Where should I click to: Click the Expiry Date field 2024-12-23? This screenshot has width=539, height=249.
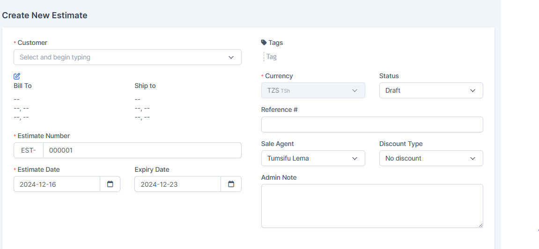click(x=177, y=184)
